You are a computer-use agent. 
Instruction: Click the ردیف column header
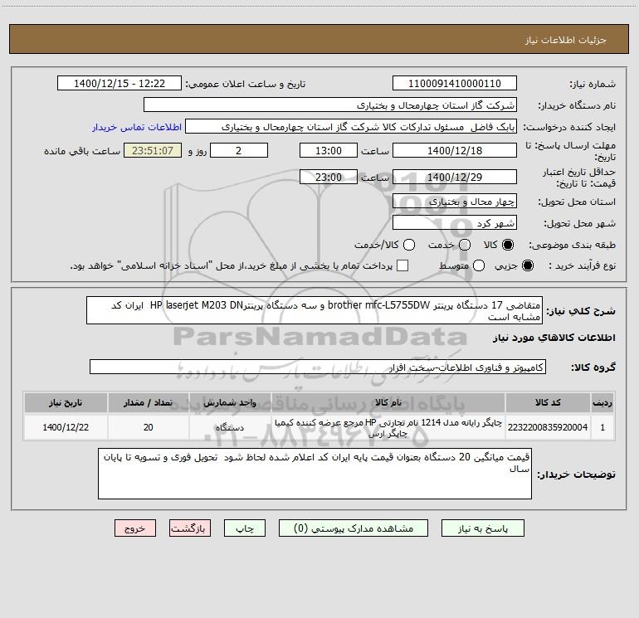pyautogui.click(x=602, y=402)
